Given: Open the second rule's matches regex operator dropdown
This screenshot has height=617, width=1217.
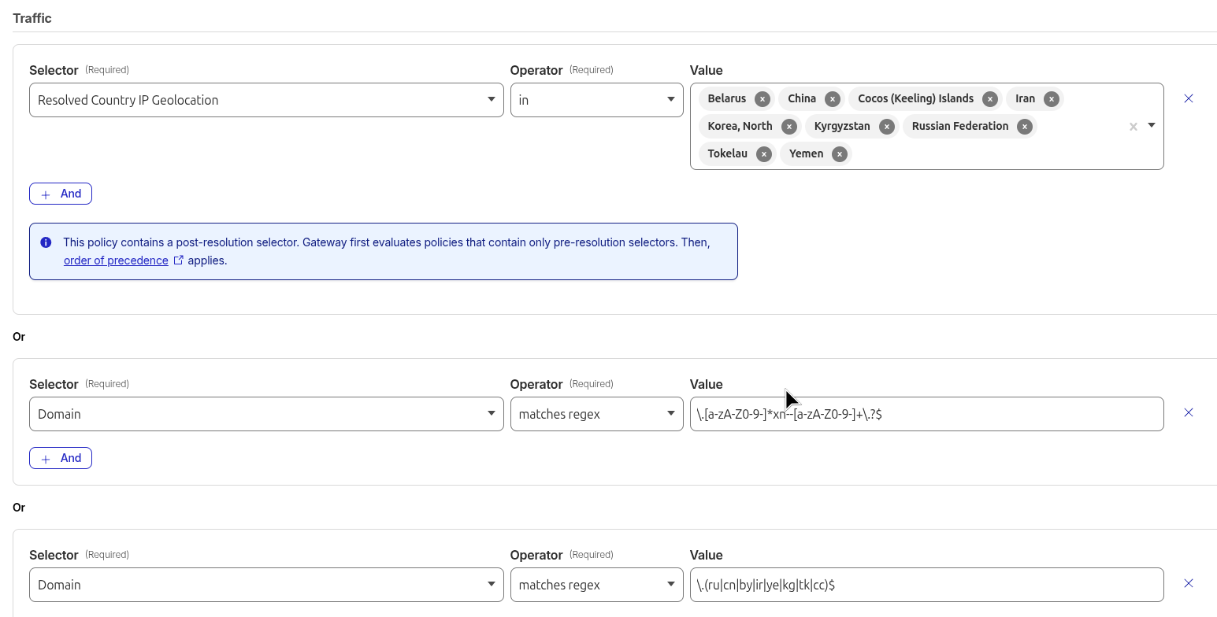Looking at the screenshot, I should pos(596,414).
